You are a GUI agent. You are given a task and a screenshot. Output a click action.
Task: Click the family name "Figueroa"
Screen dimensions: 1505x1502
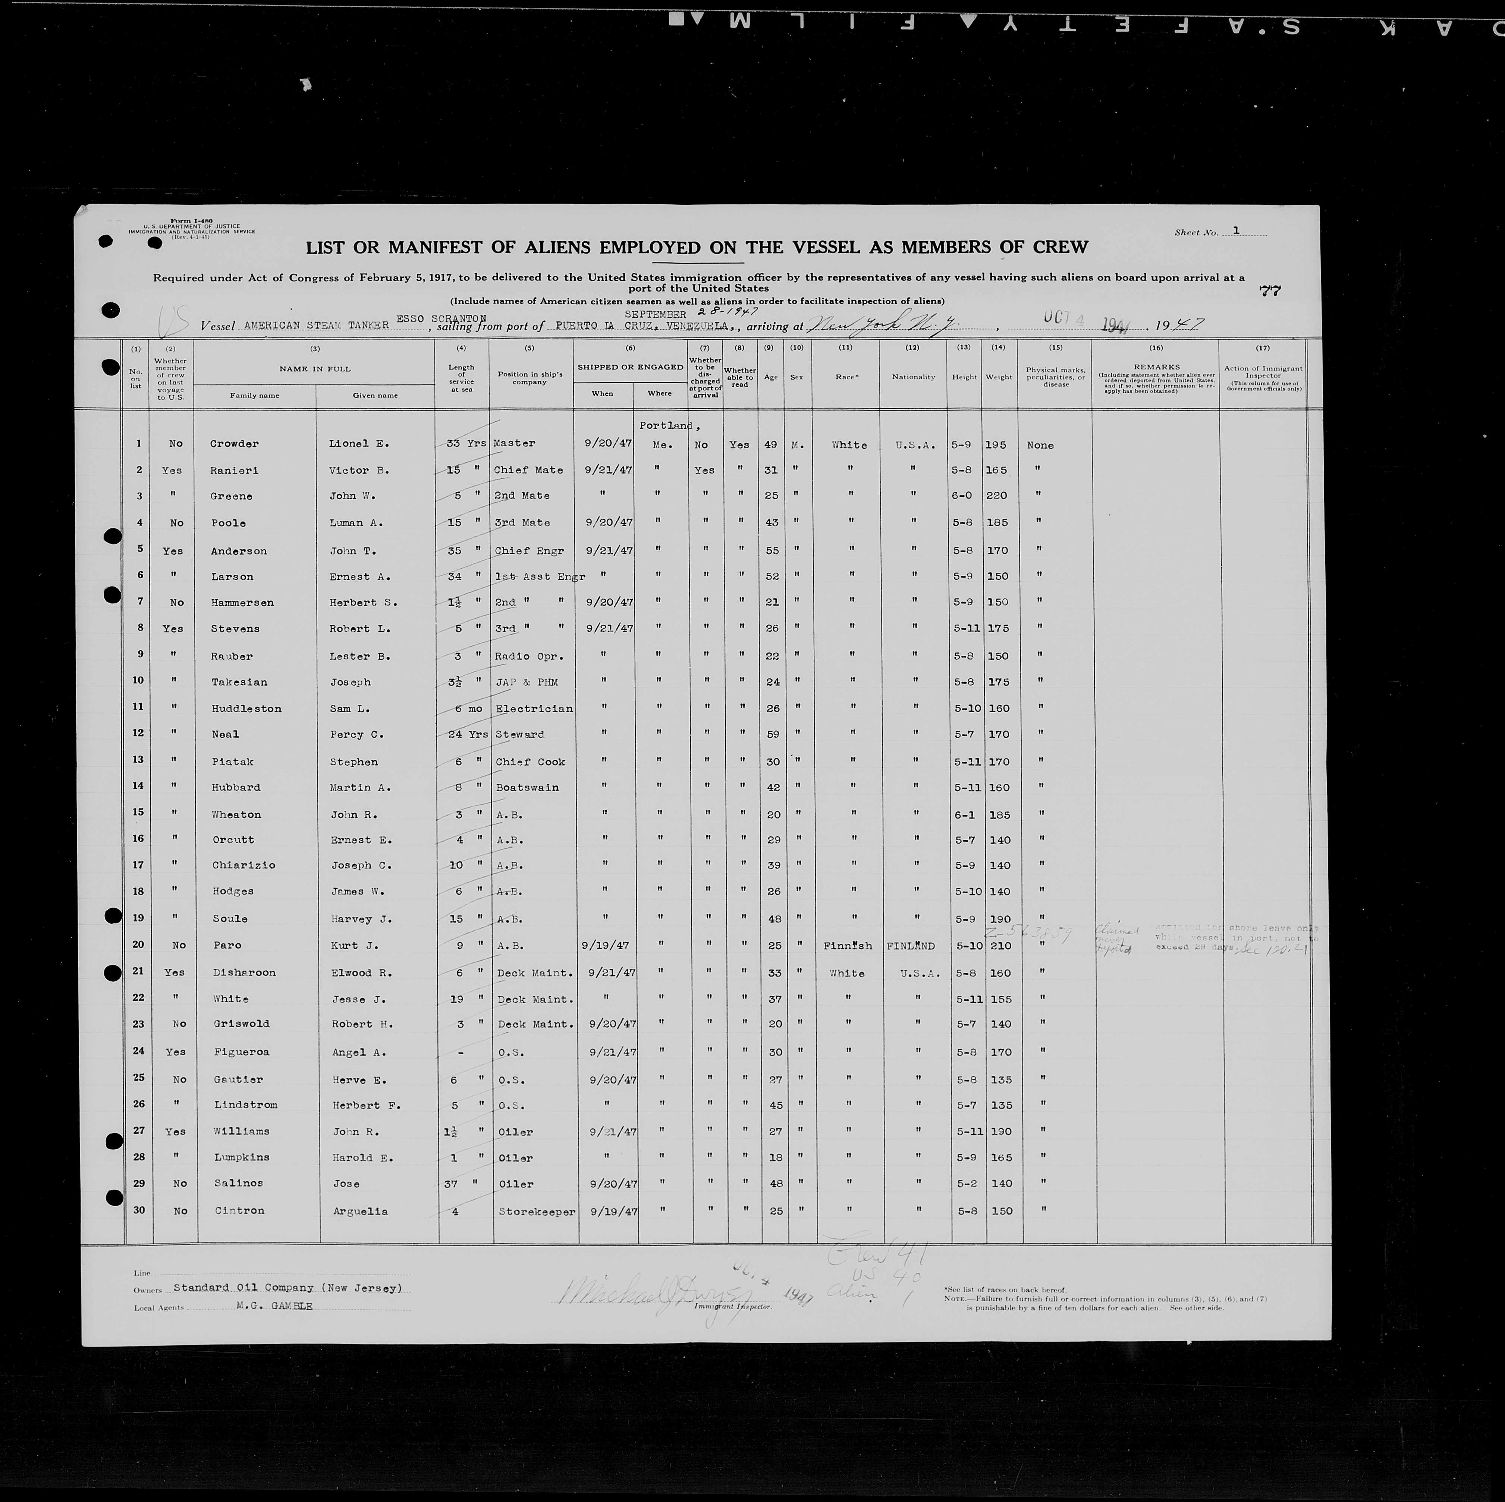[x=242, y=1053]
